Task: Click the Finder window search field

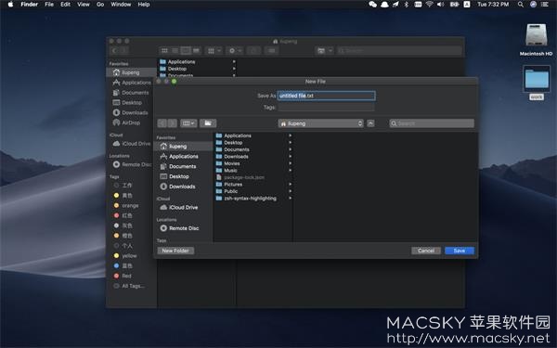Action: (x=399, y=51)
